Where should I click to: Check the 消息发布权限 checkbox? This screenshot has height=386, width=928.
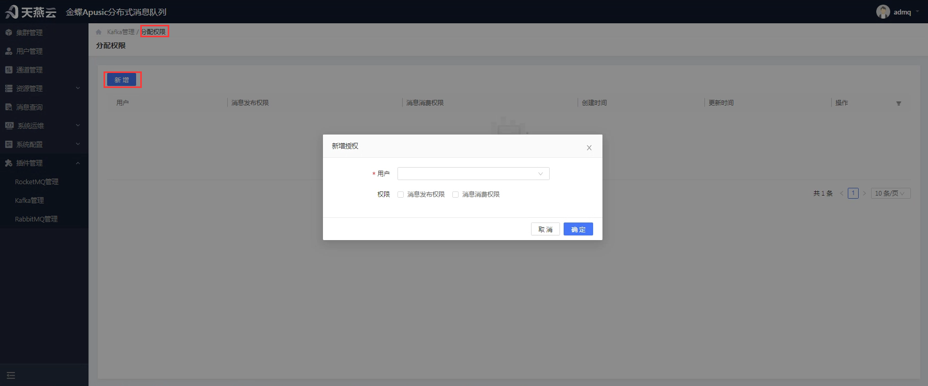[401, 195]
